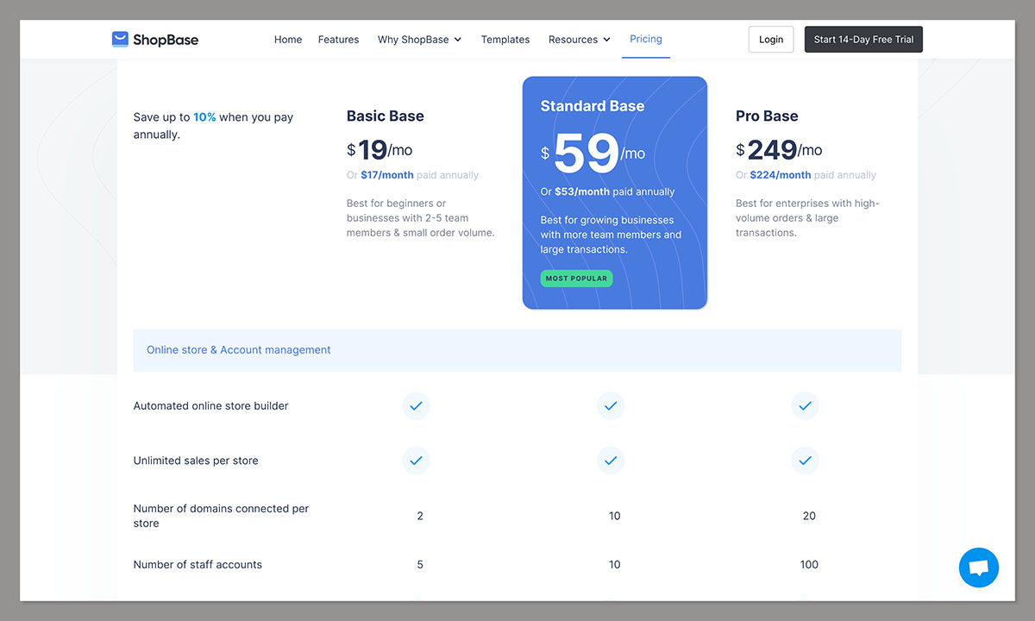Click the Standard Base builder checkmark

tap(611, 405)
